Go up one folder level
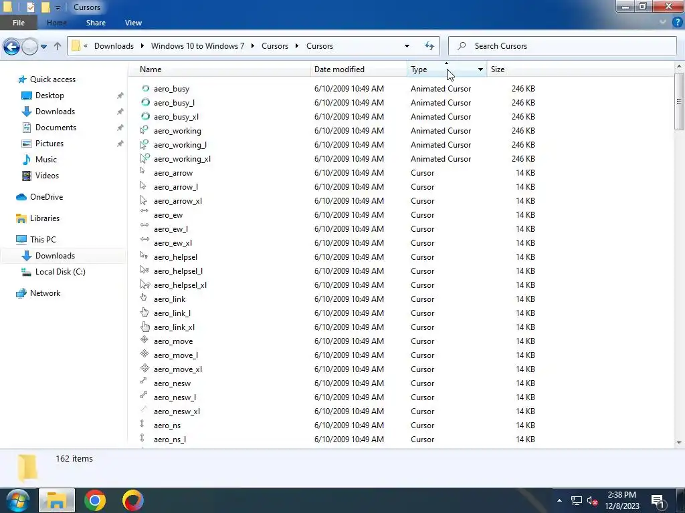 click(x=58, y=46)
